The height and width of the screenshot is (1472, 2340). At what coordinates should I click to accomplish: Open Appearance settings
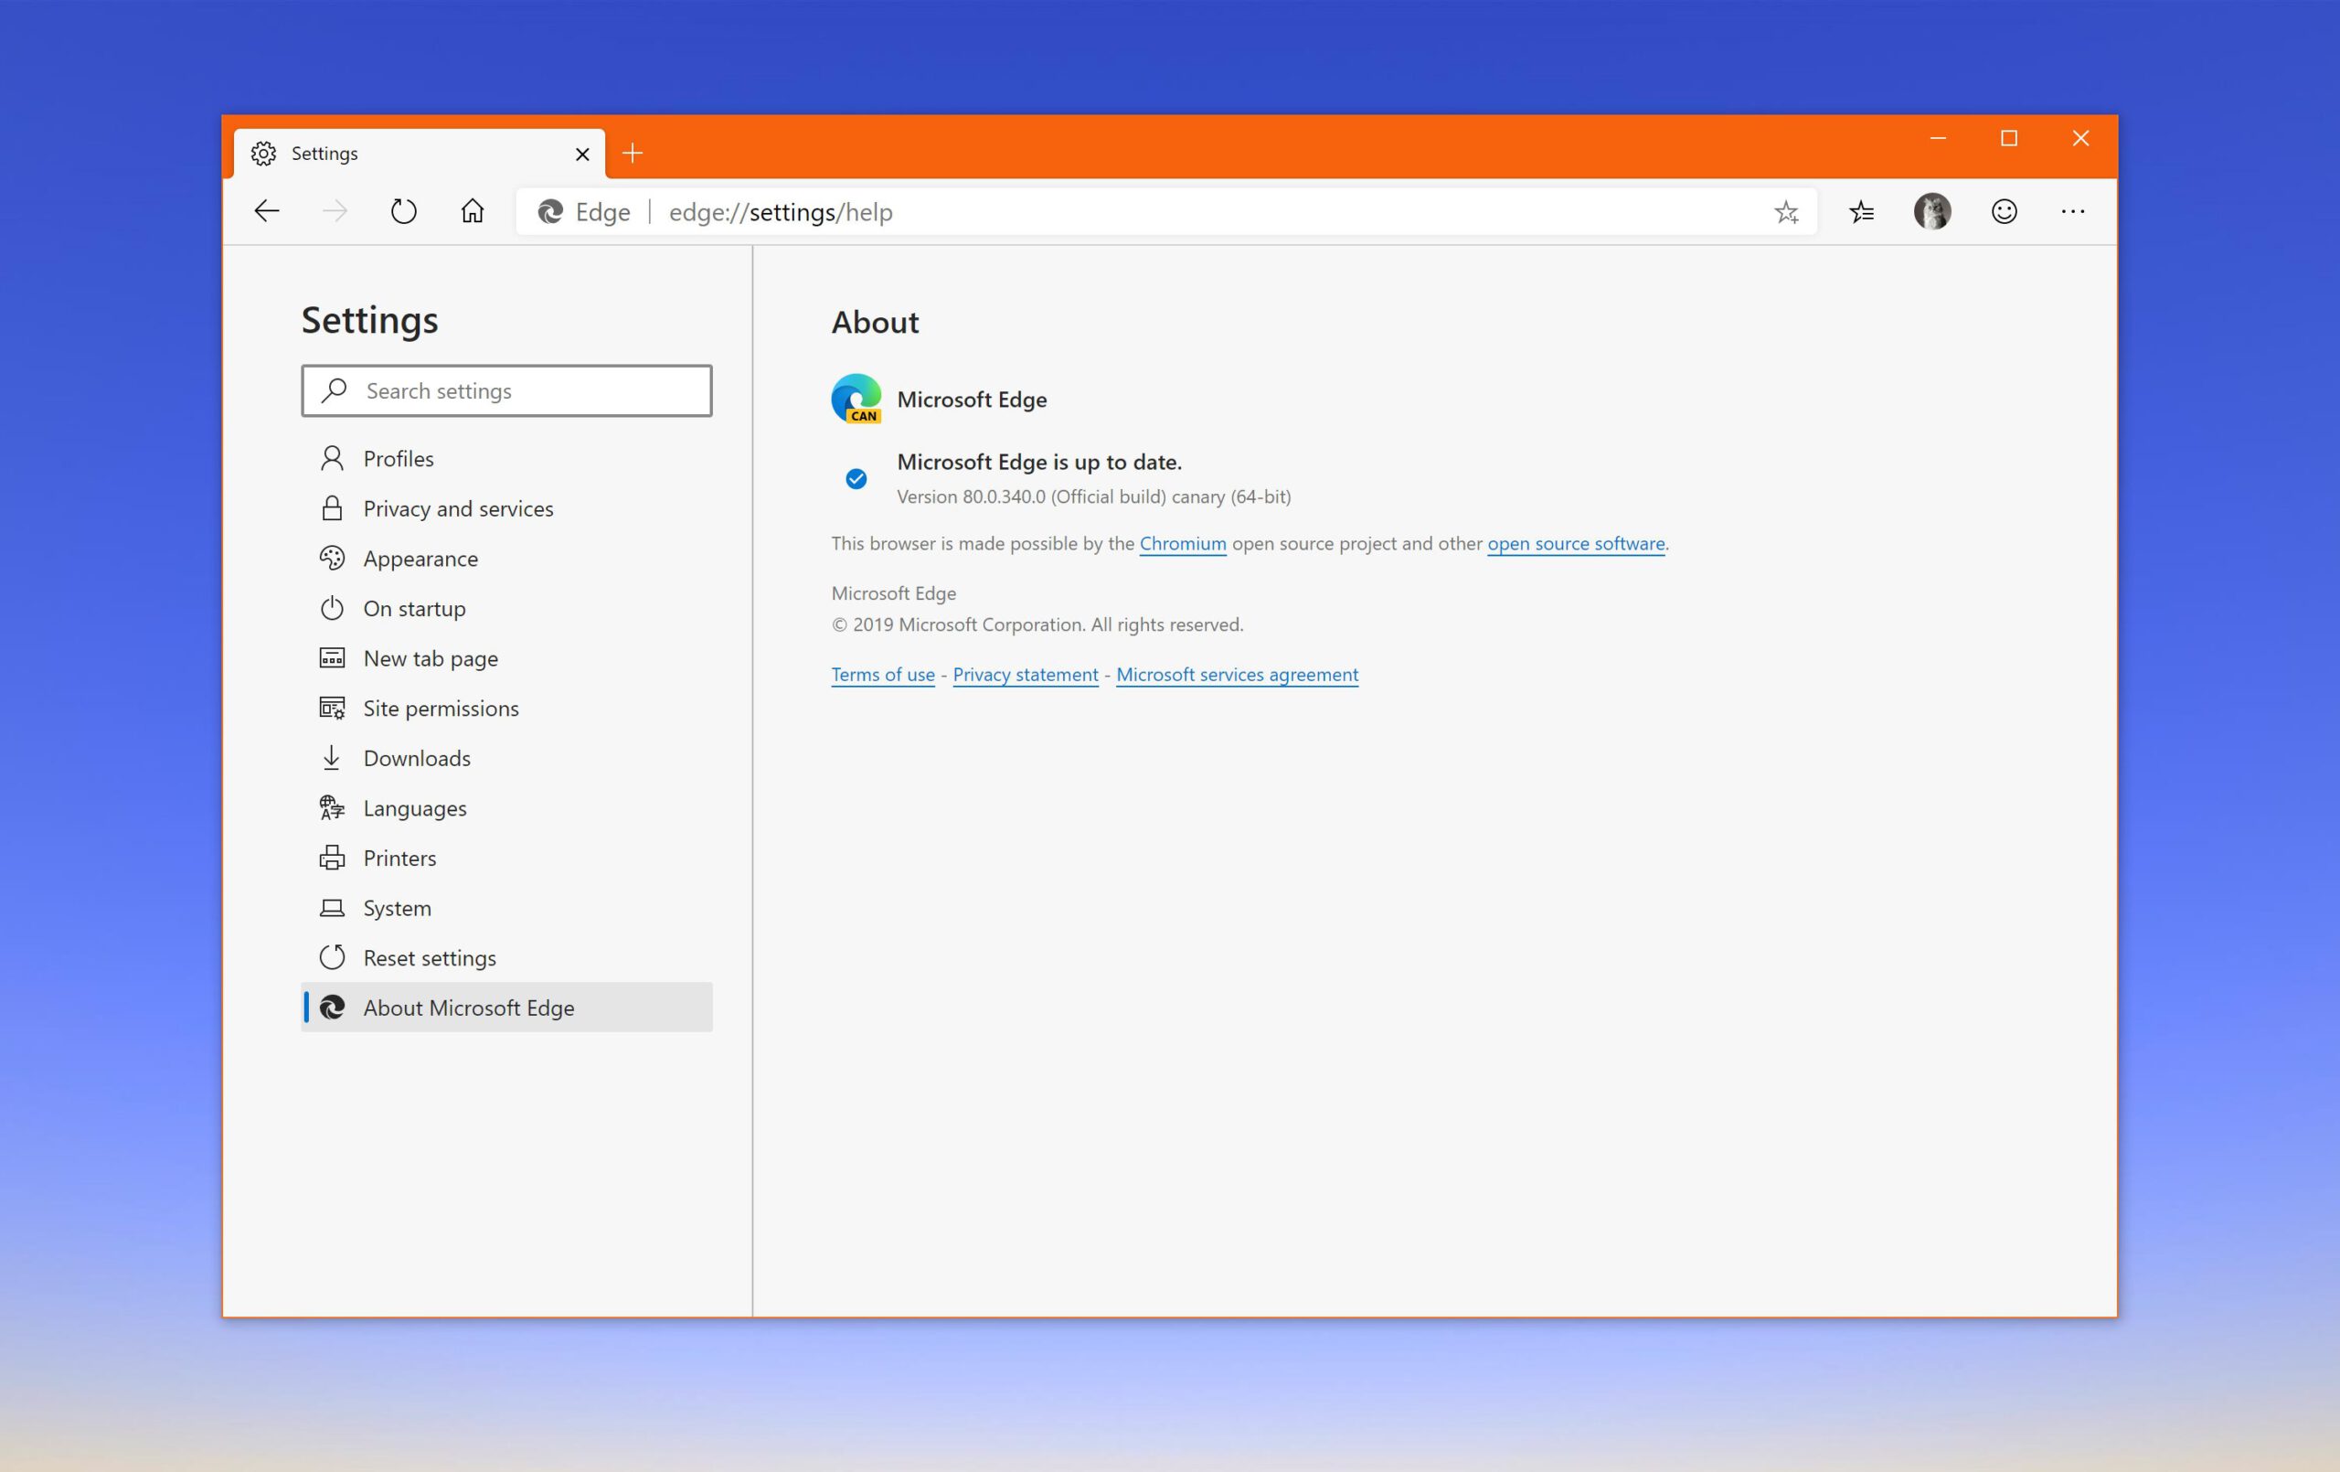coord(506,558)
